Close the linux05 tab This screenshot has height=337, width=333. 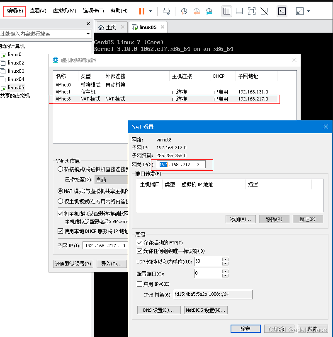[163, 27]
